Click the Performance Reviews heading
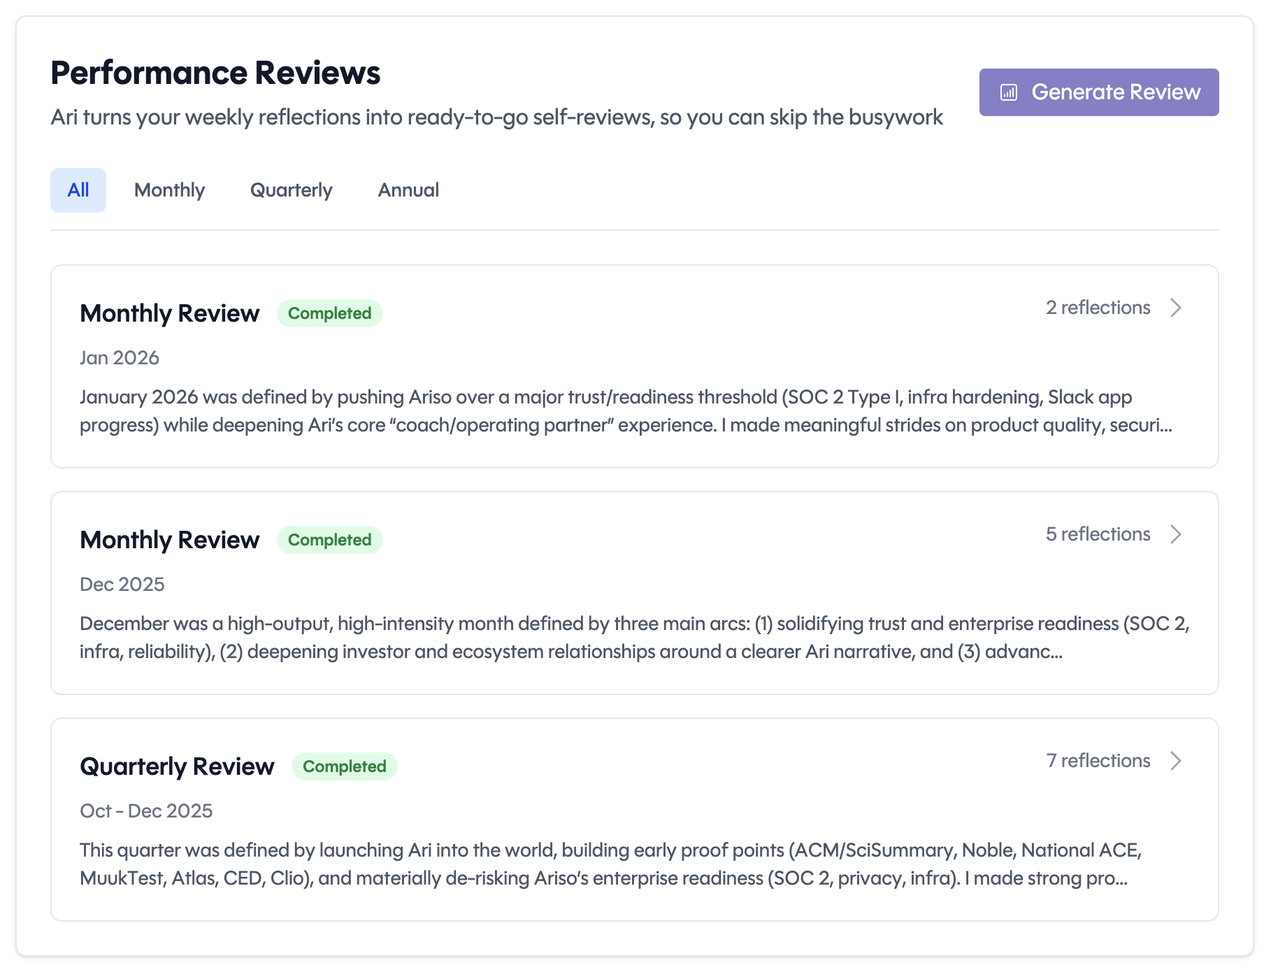 pyautogui.click(x=215, y=71)
